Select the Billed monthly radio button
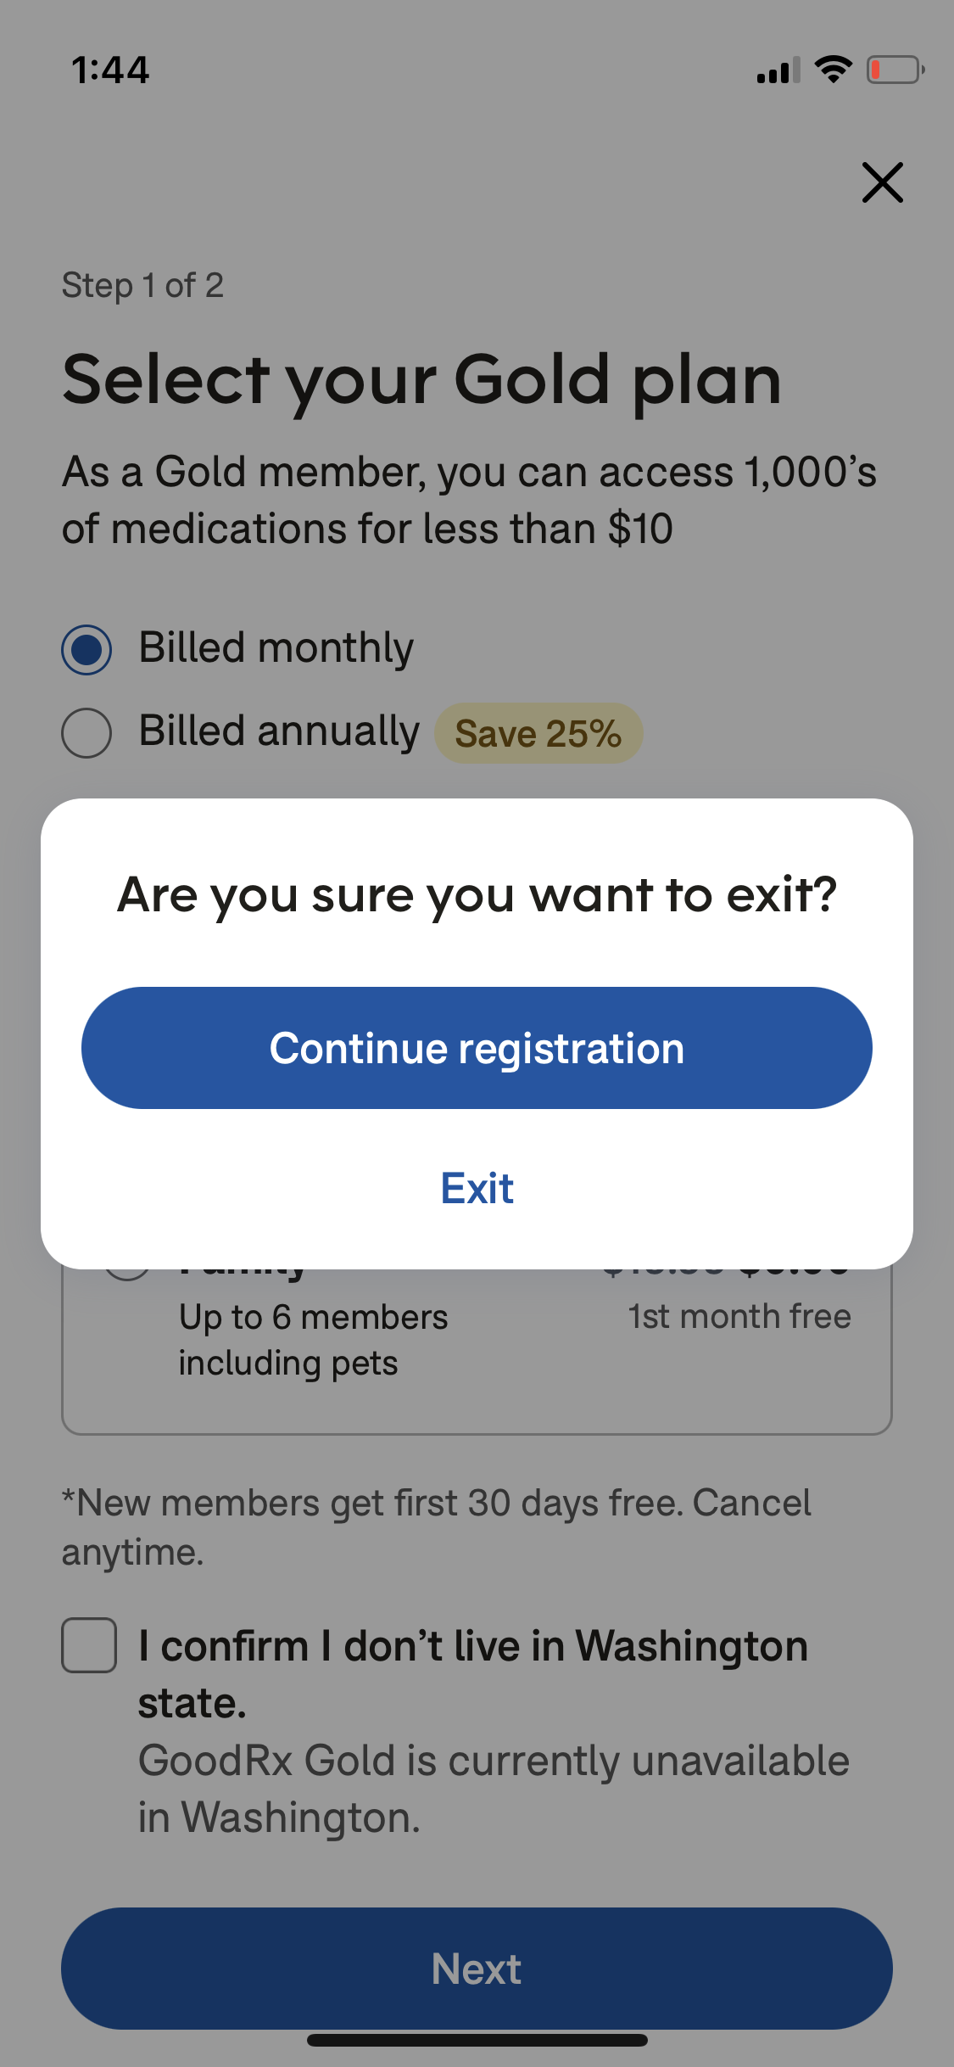 click(86, 650)
